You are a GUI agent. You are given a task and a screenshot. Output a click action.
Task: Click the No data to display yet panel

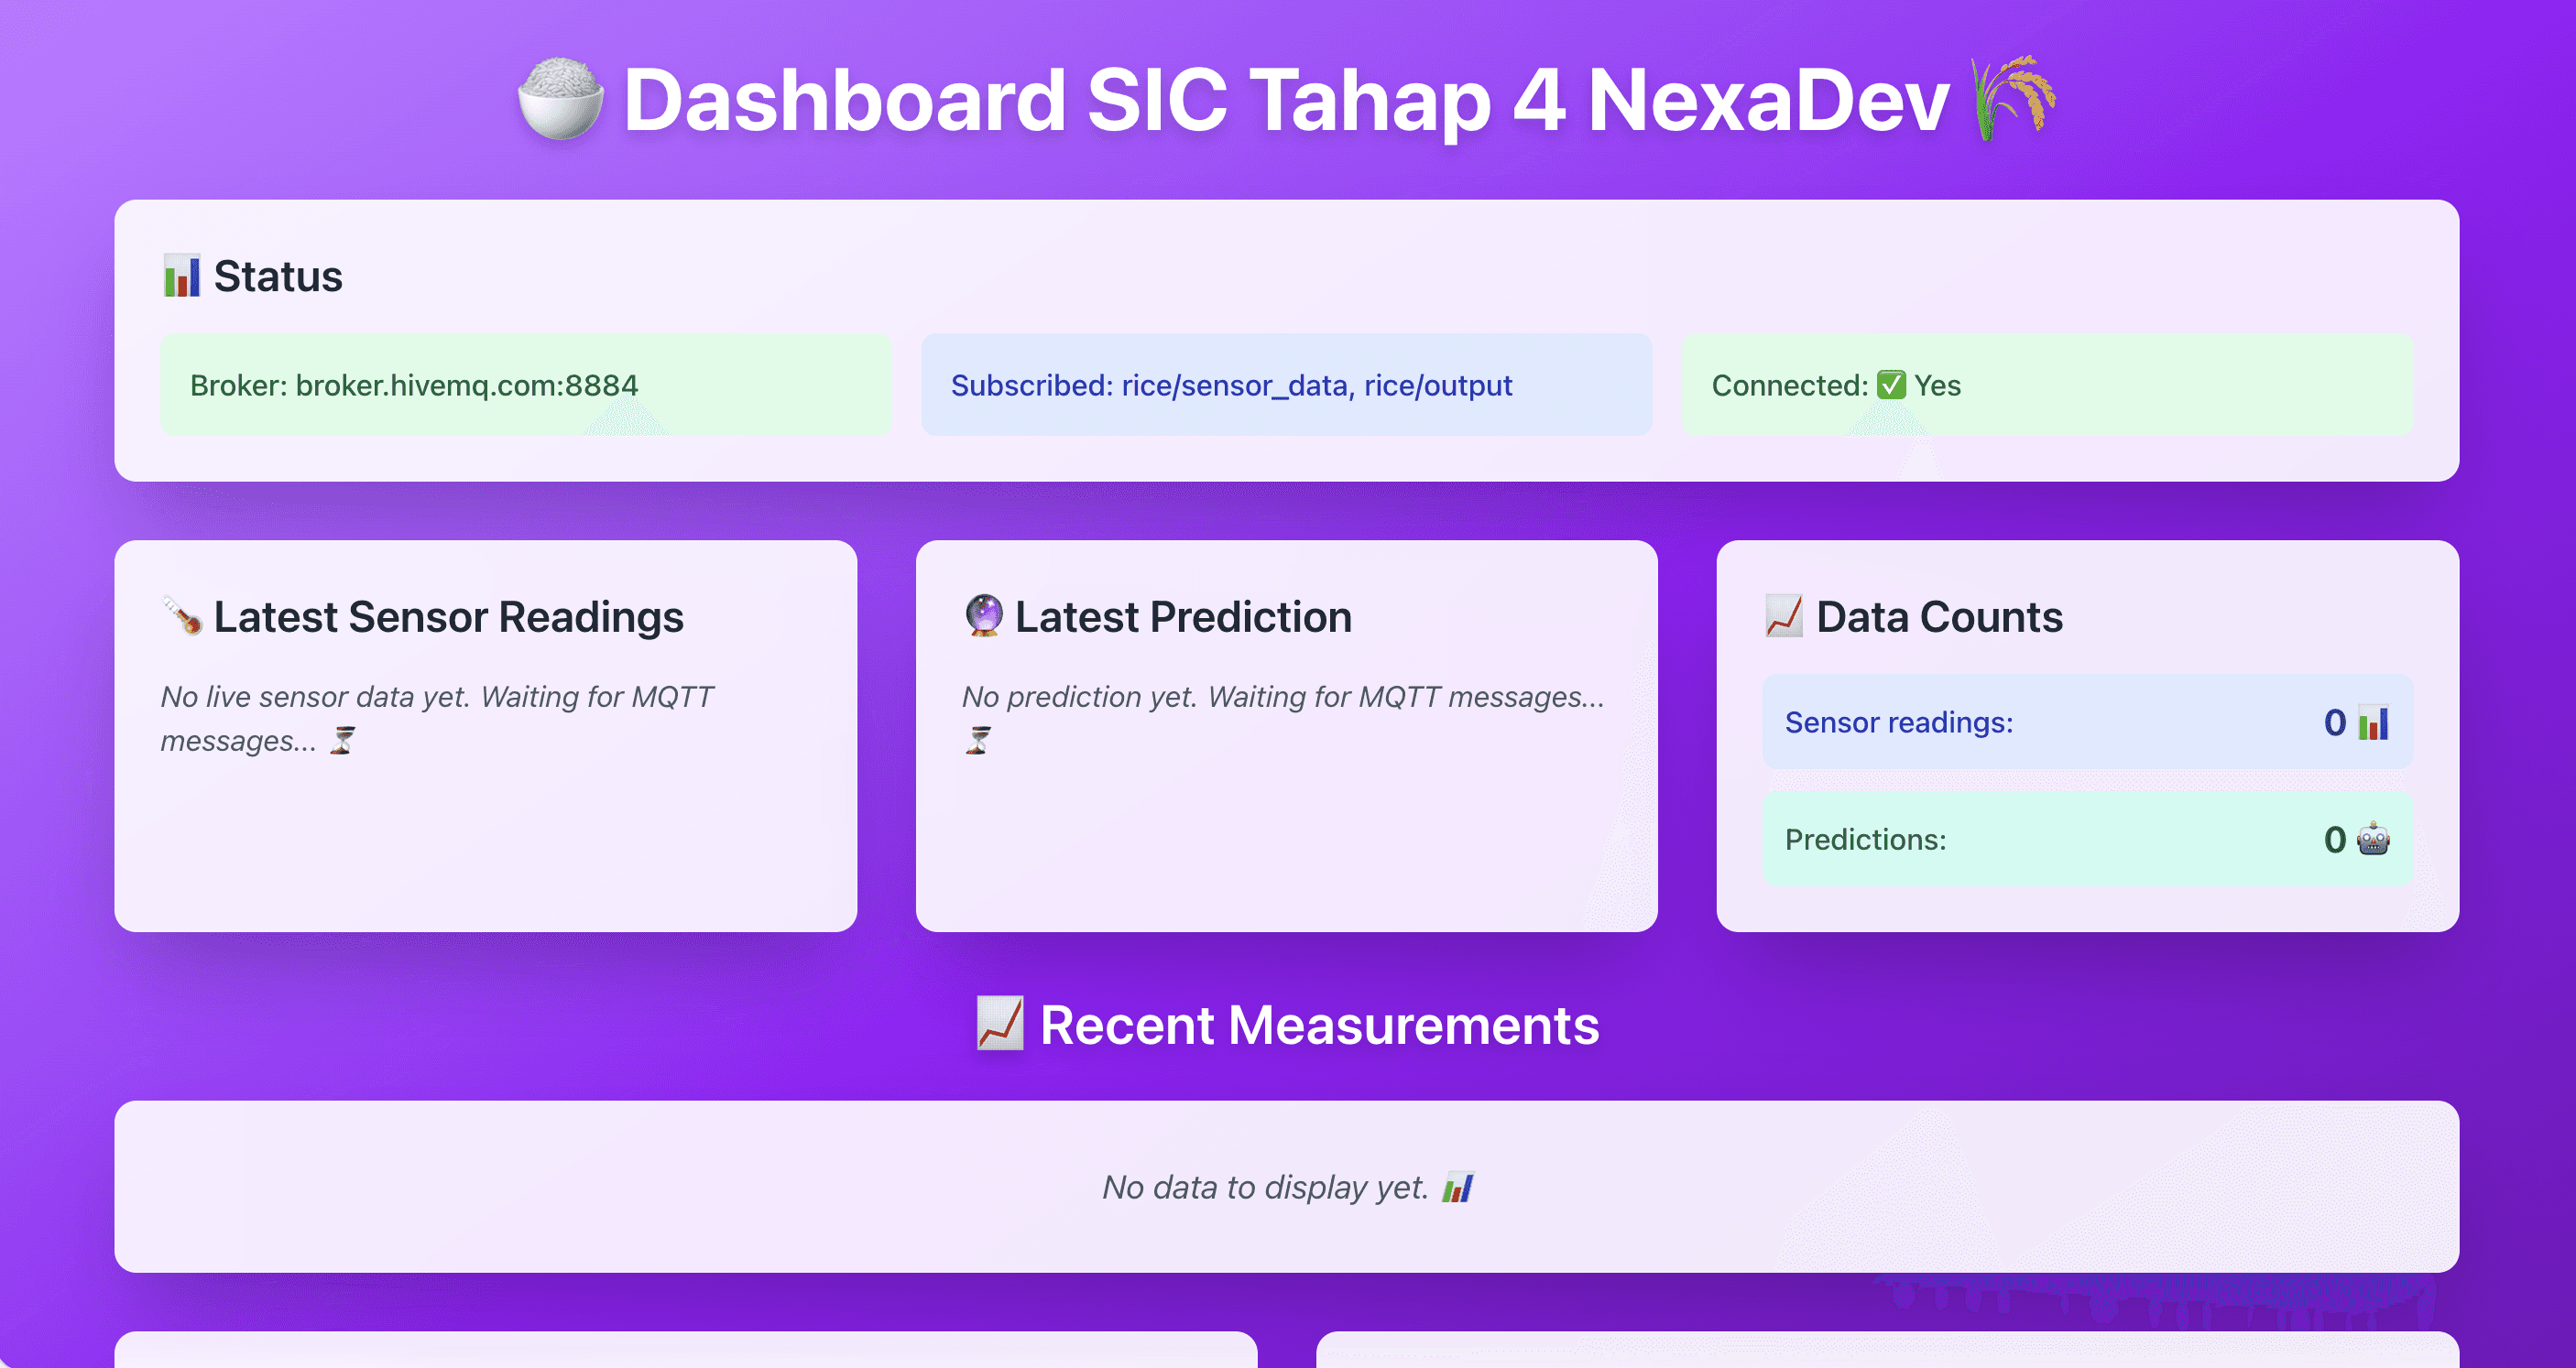pyautogui.click(x=1286, y=1187)
